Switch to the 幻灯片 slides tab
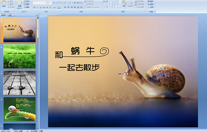Screen dimensions: 207x132 coord(4,15)
